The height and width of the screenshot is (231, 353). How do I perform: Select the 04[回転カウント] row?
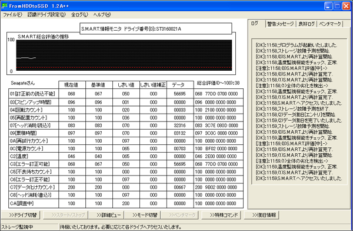126,110
